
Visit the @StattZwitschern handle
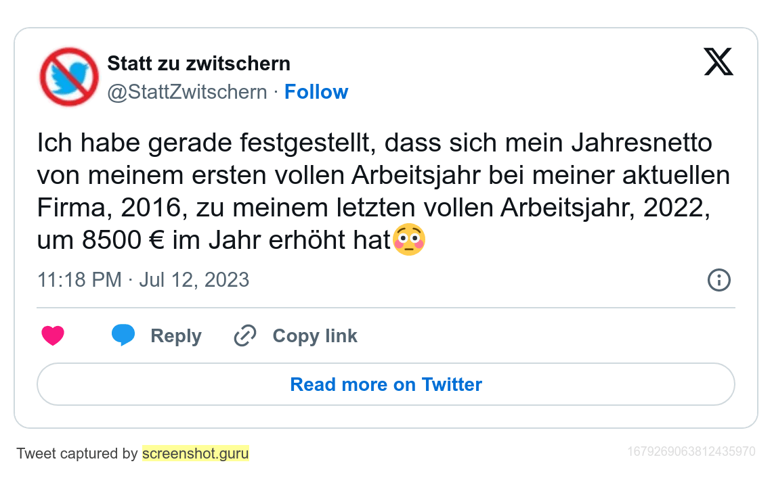pyautogui.click(x=188, y=92)
